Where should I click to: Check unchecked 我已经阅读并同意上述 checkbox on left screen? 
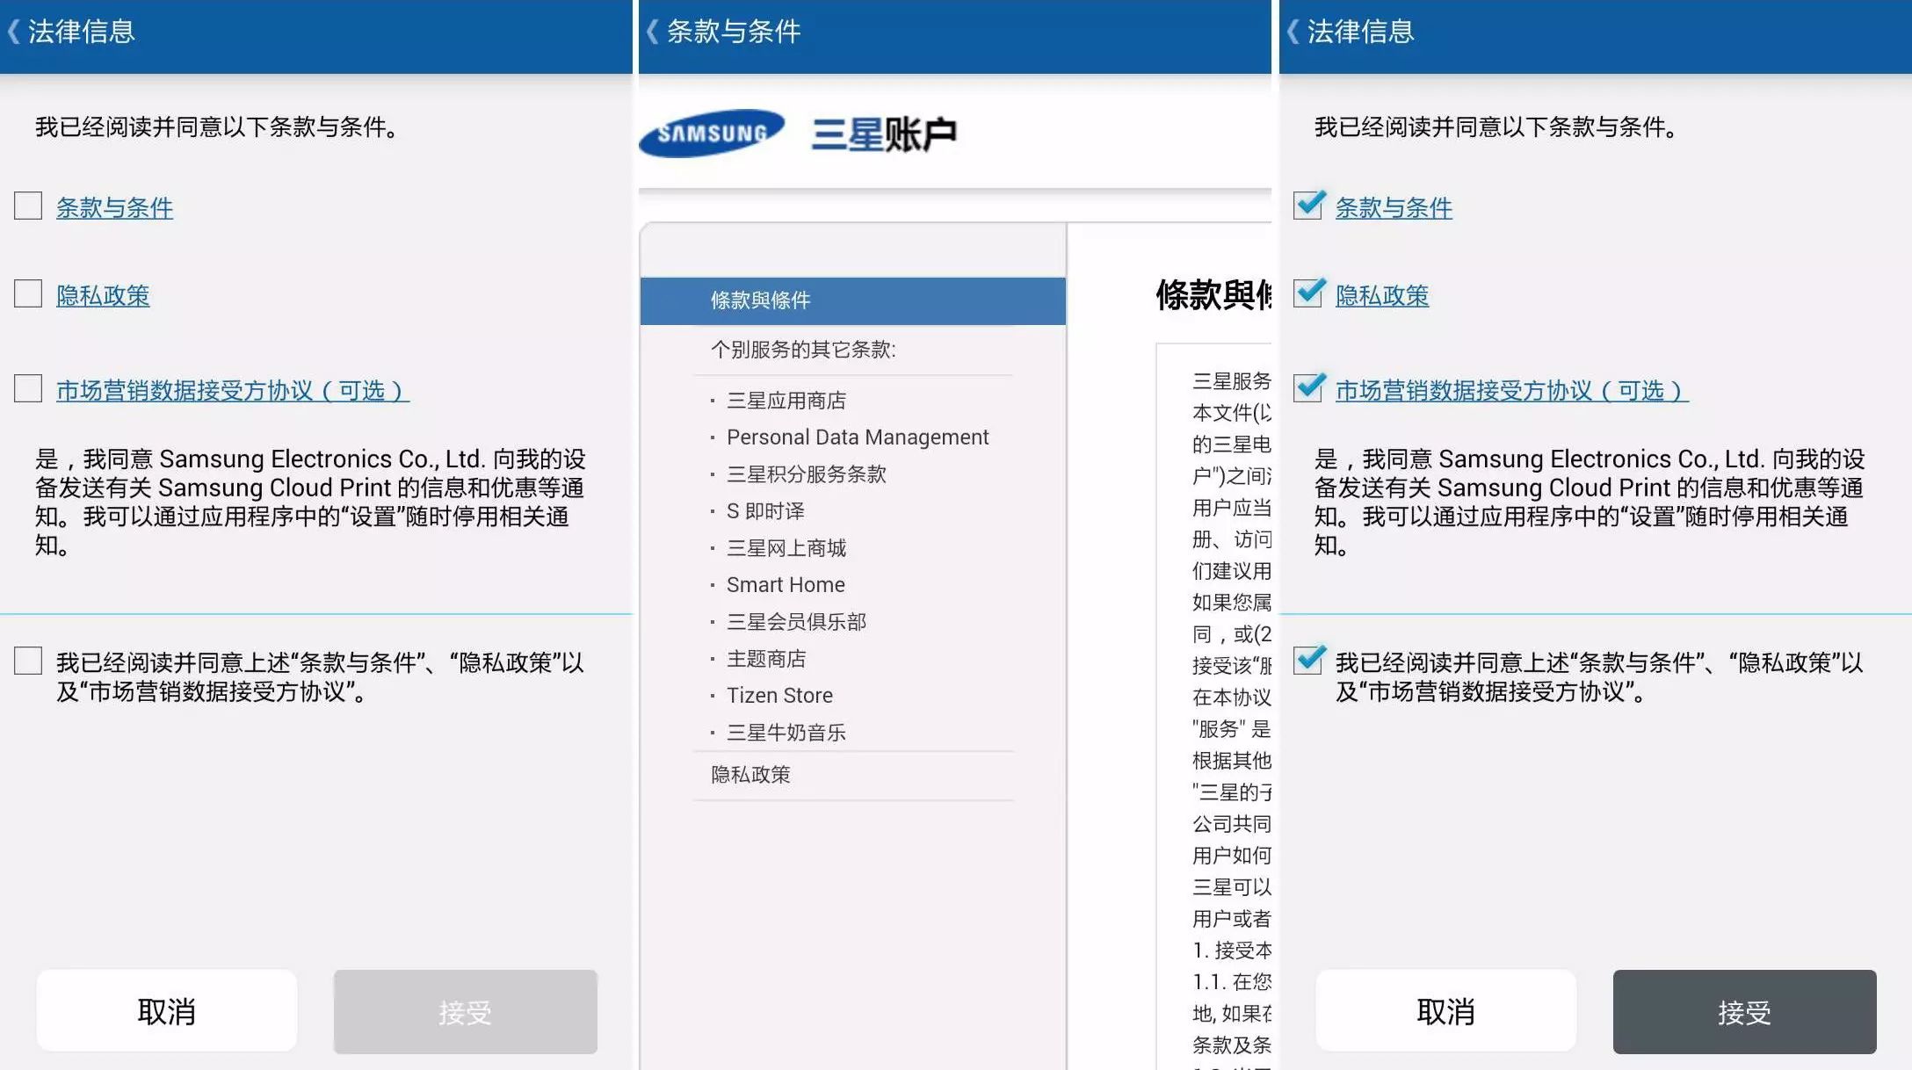tap(28, 661)
